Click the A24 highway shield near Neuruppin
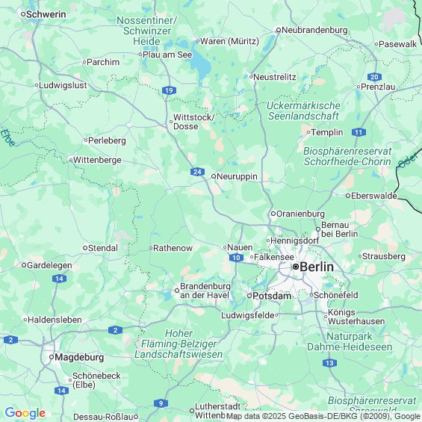 197,172
